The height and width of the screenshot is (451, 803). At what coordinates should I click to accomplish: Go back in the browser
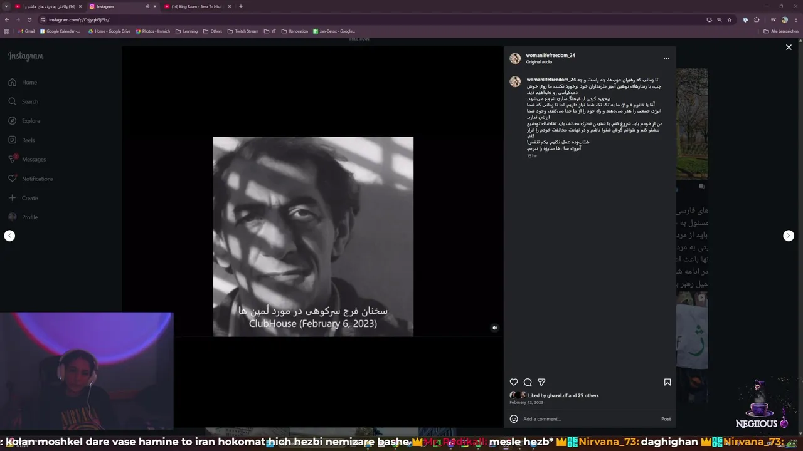click(x=7, y=19)
